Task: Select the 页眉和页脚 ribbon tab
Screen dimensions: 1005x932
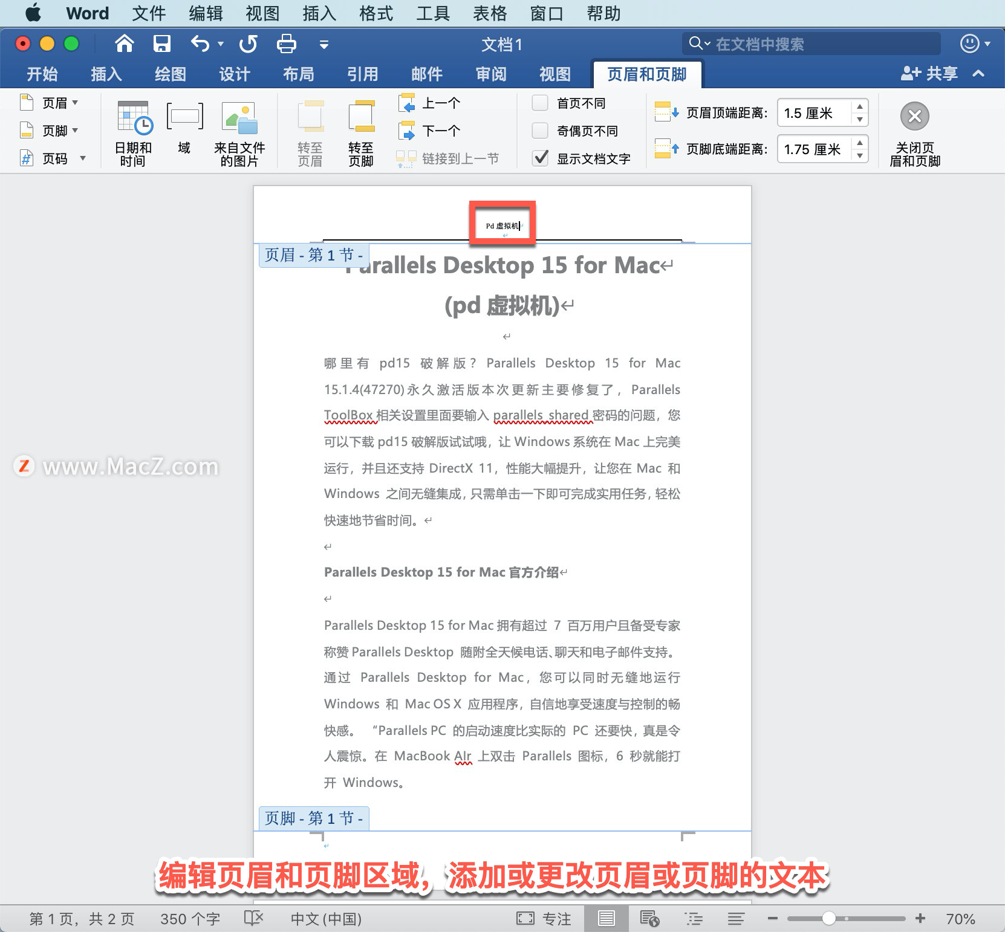Action: [x=647, y=74]
